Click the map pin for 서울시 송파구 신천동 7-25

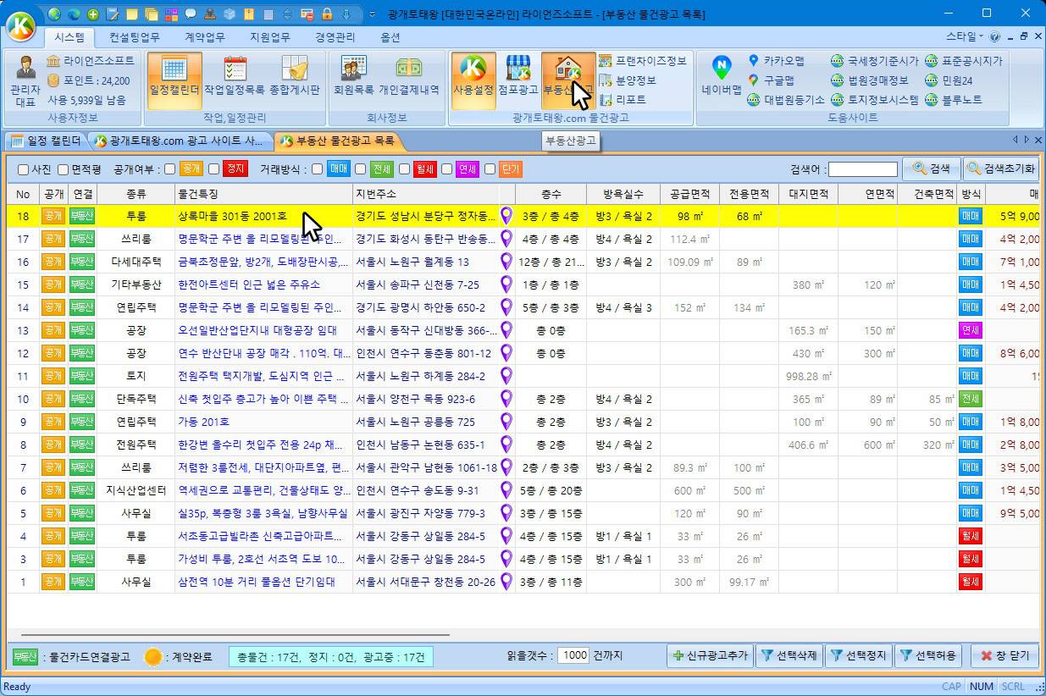tap(506, 284)
